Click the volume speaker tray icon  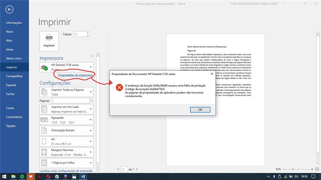[x=296, y=176]
